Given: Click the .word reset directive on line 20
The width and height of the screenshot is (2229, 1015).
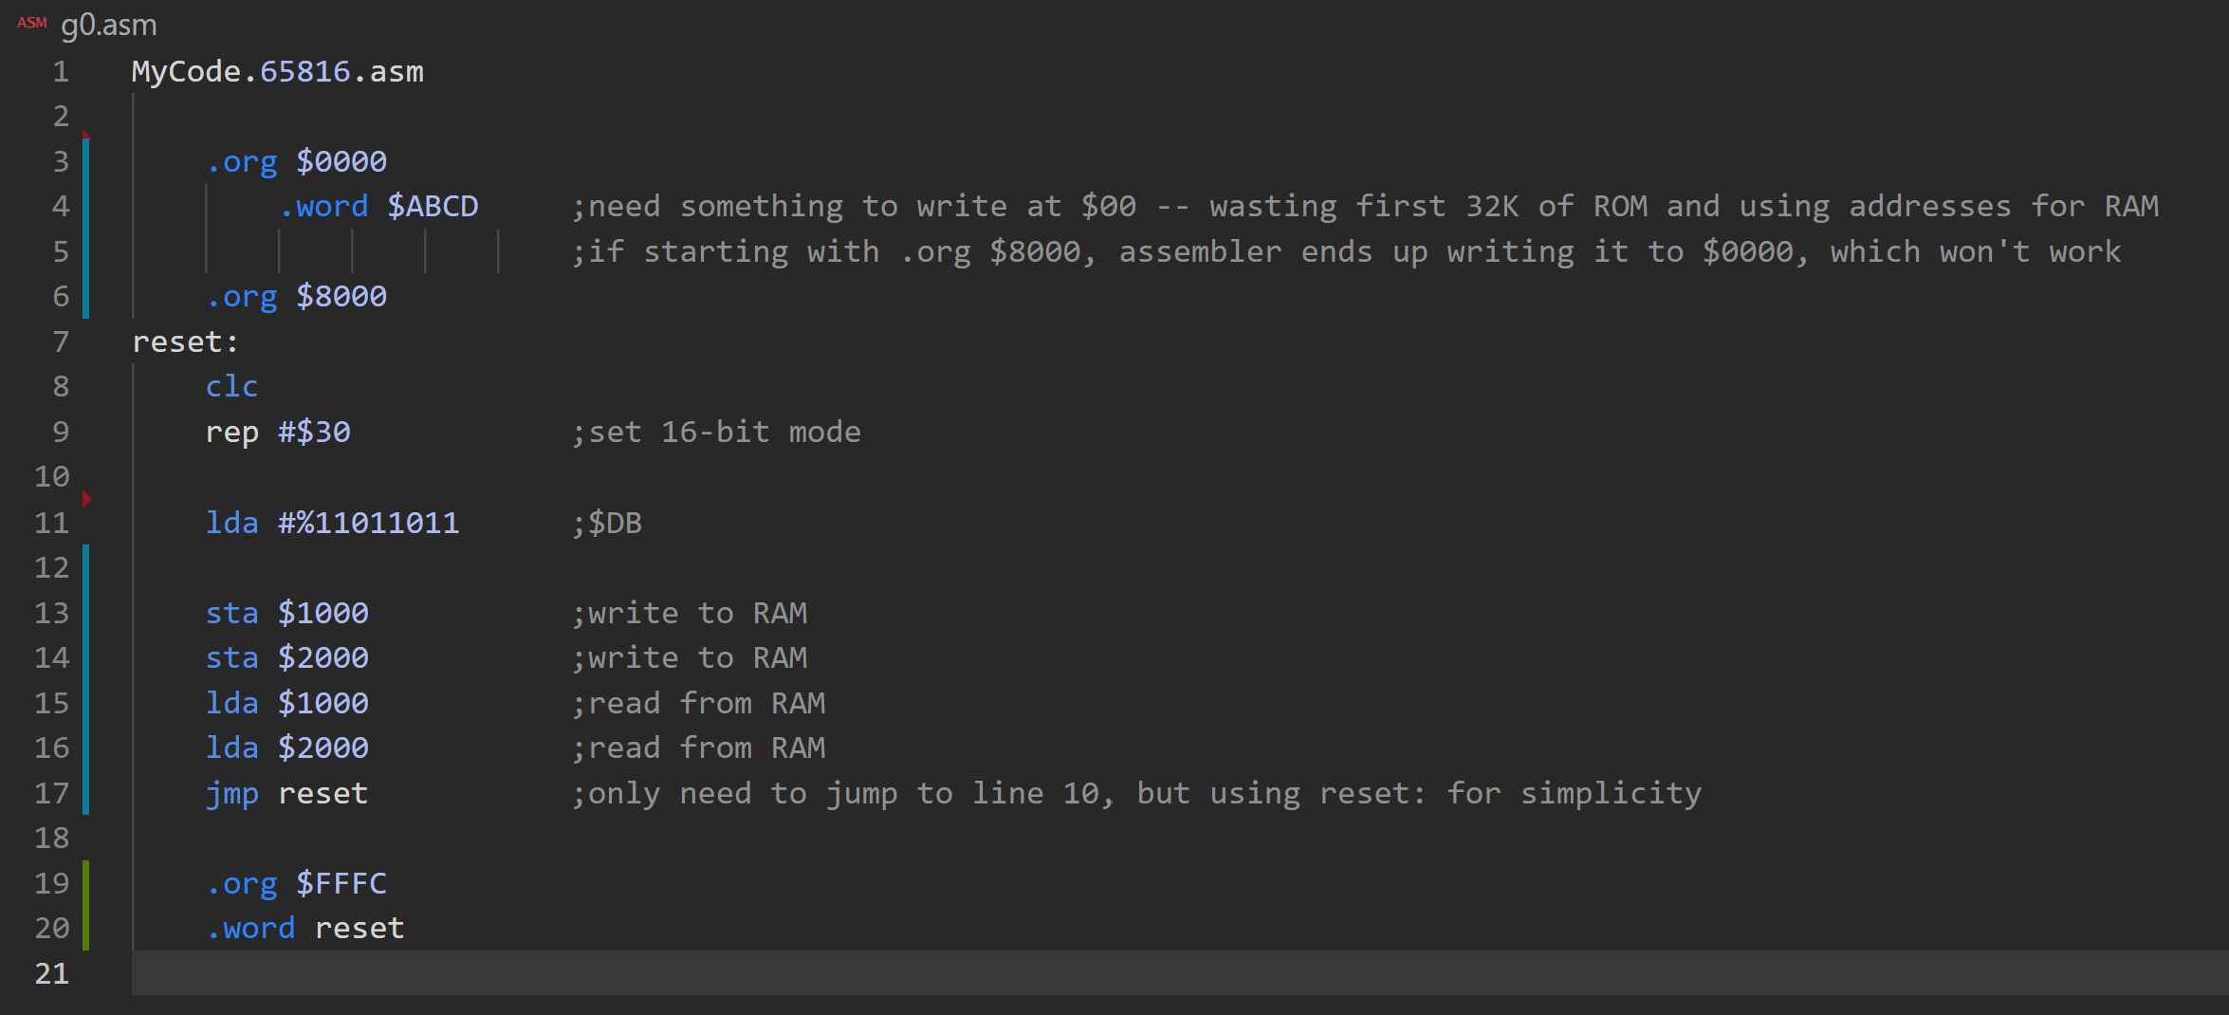Looking at the screenshot, I should point(305,929).
